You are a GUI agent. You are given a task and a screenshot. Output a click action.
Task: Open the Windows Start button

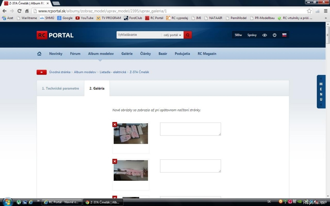7,202
